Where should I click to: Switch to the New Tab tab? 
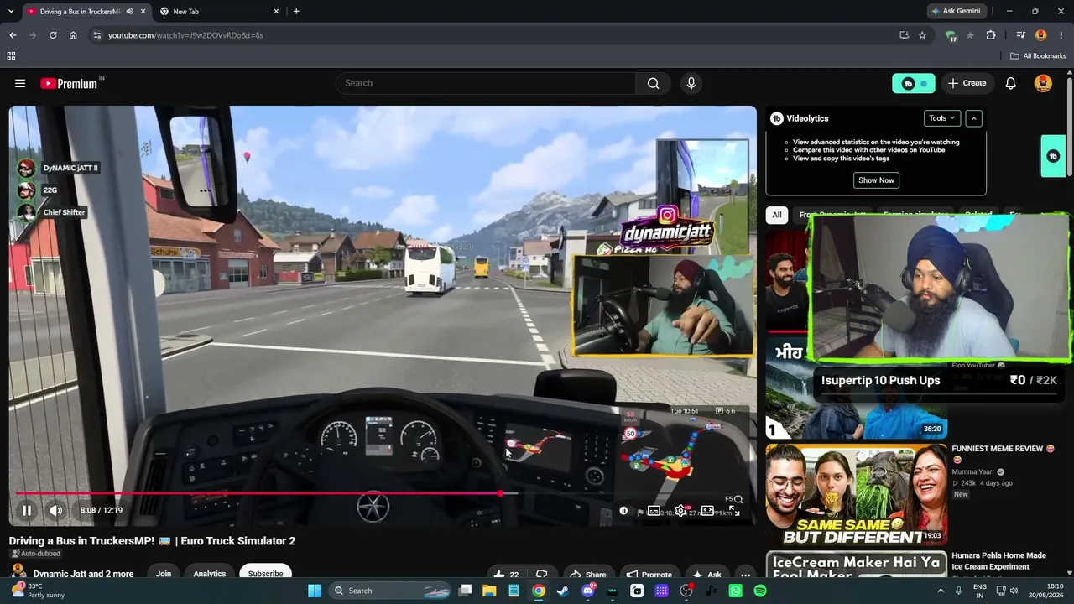[218, 12]
